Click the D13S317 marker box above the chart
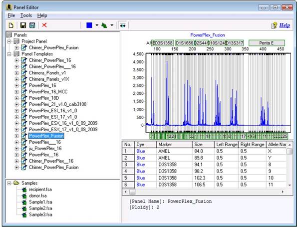297x227 pixels. tap(235, 43)
